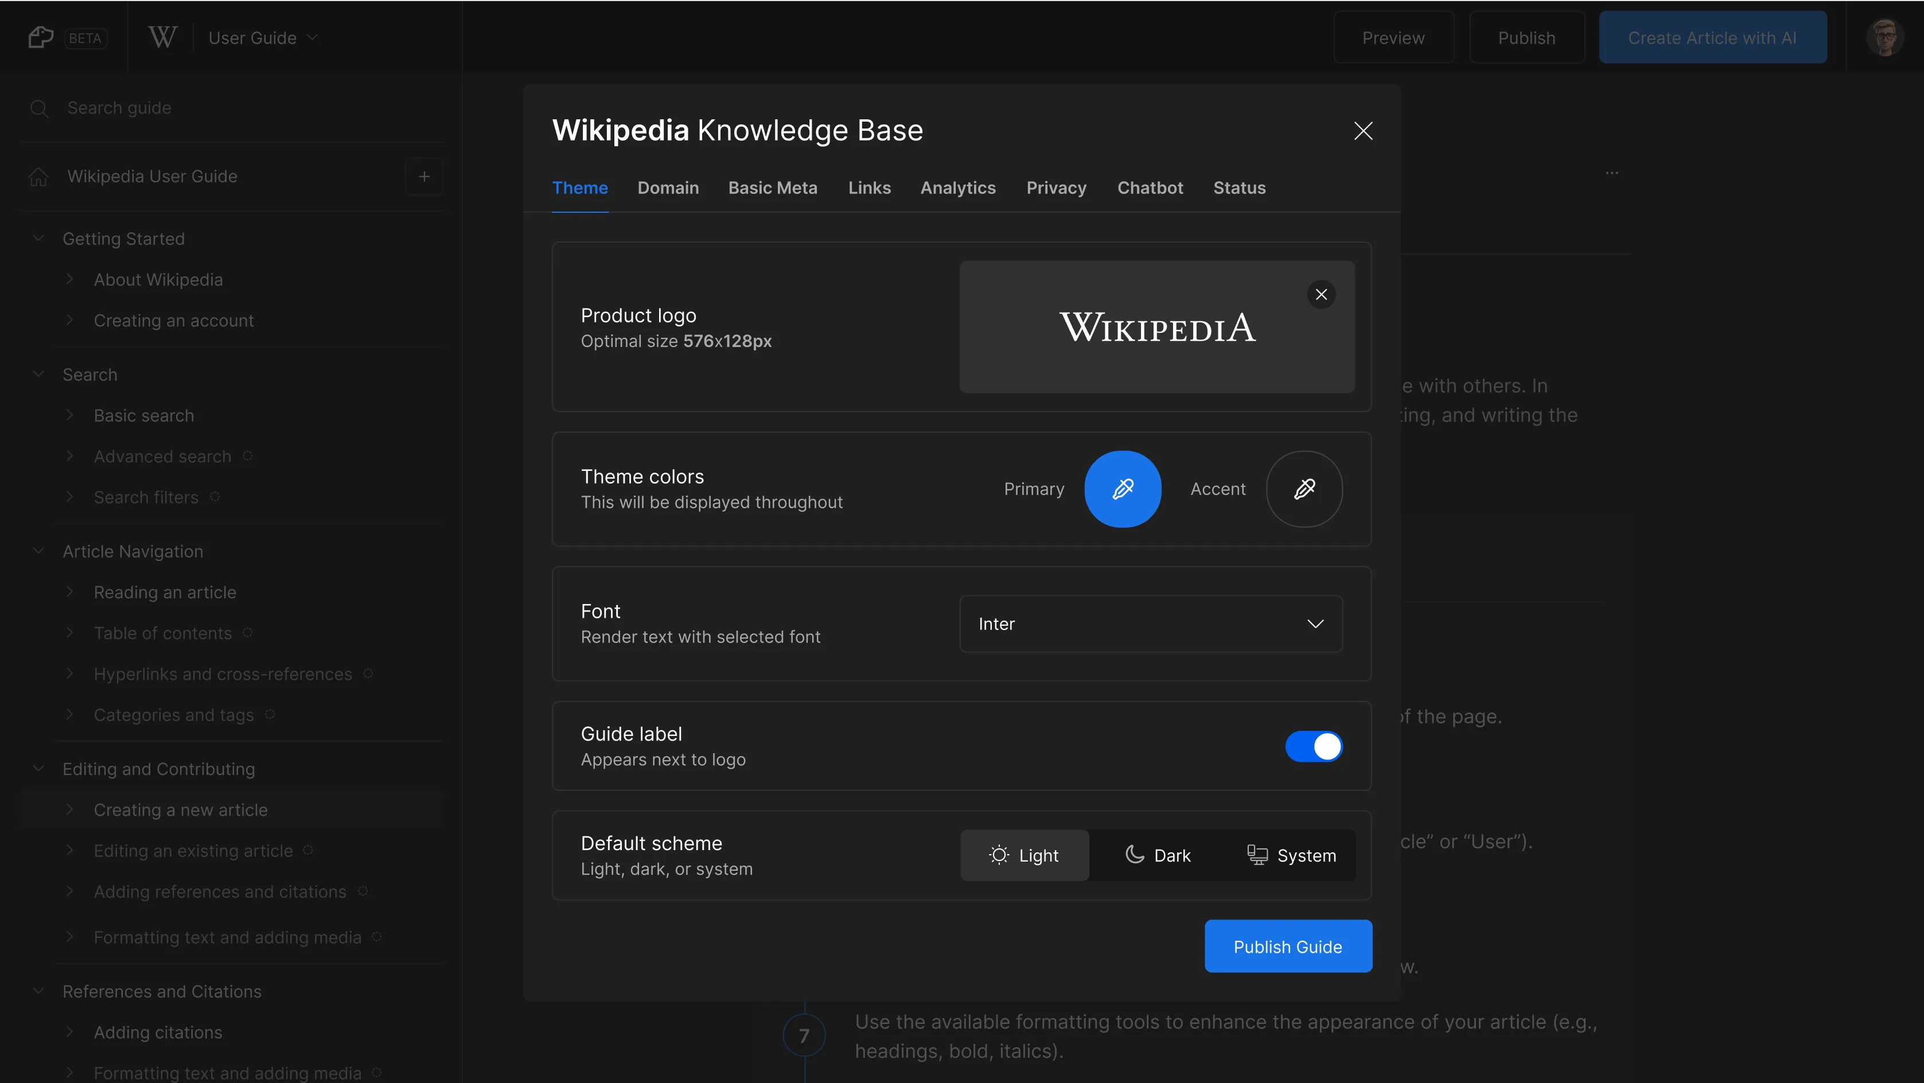Screen dimensions: 1924x1083
Task: Click the Publish Guide button
Action: click(x=1288, y=946)
